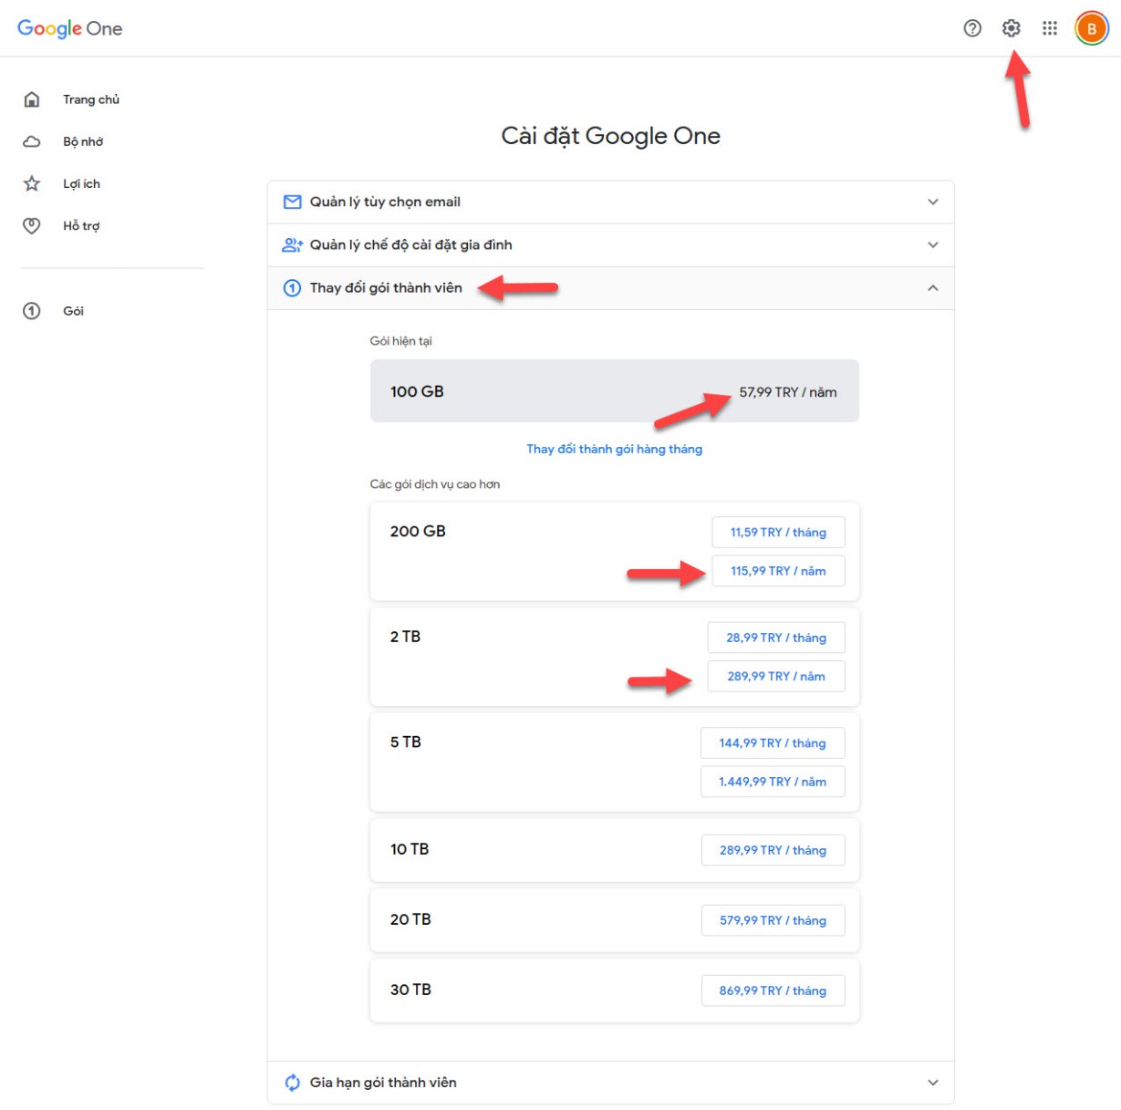1121x1110 pixels.
Task: Open Hỗ trợ in sidebar
Action: point(81,225)
